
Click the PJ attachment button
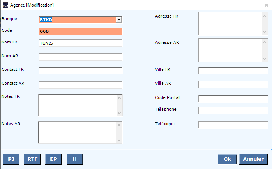[11, 159]
